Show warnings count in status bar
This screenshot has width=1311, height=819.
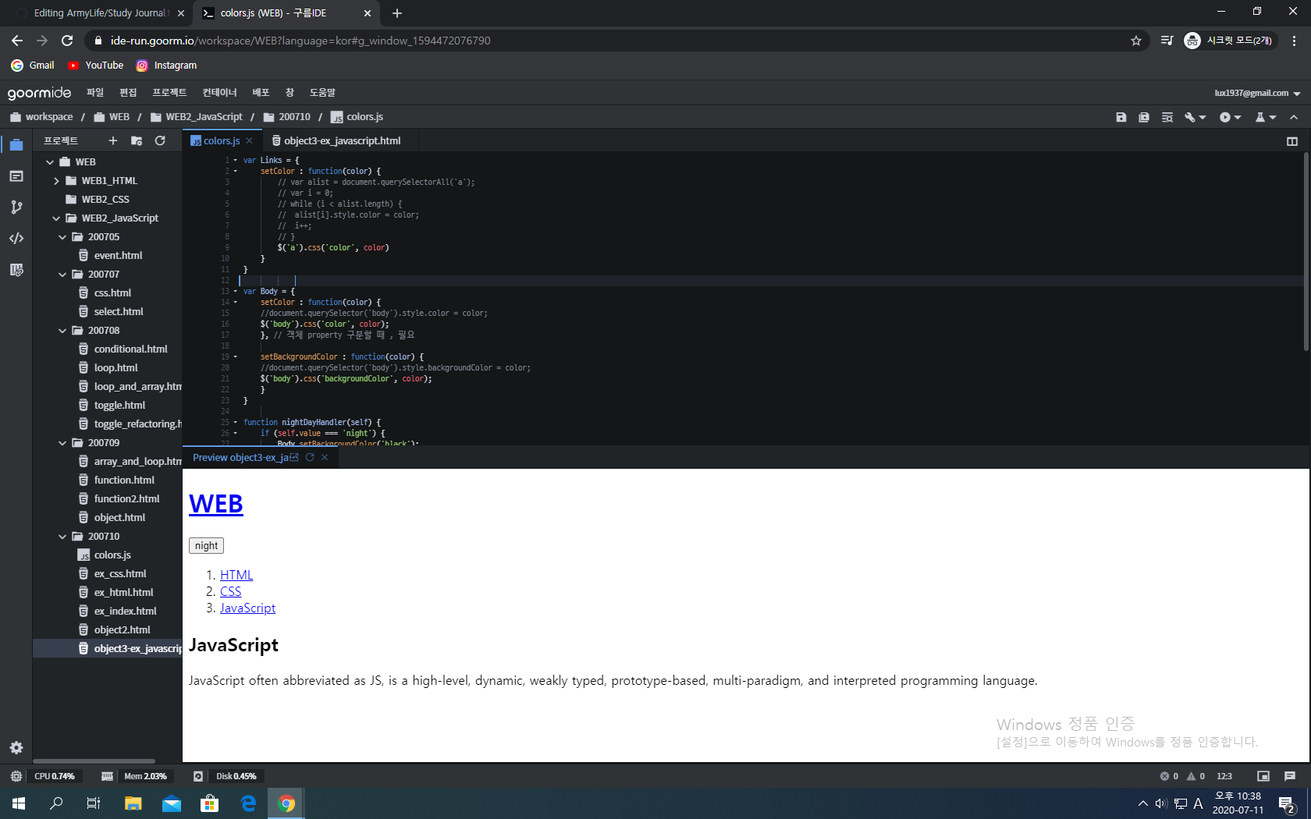1196,776
